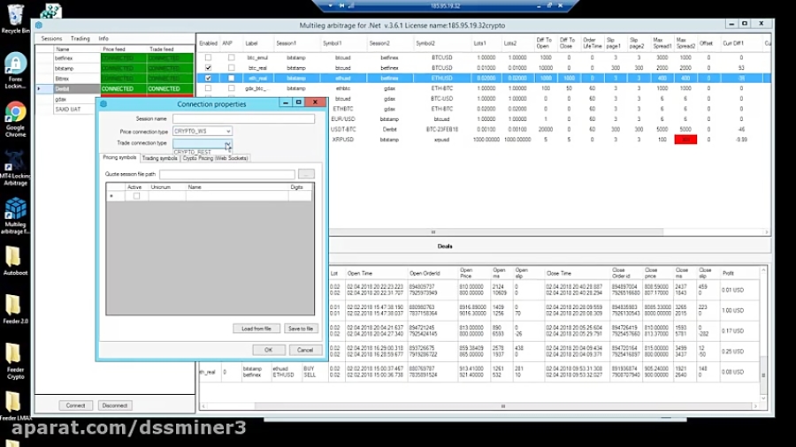Viewport: 796px width, 447px height.
Task: Open the Crypto Pricing (Web Sockets) tab
Action: 215,158
